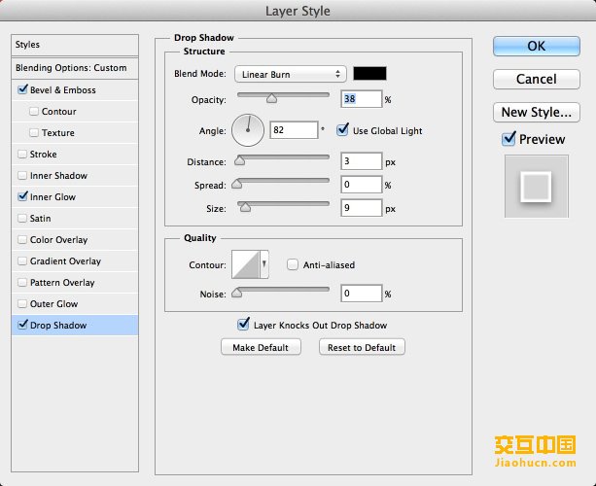Enable the Satin checkbox
Viewport: 596px width, 486px height.
point(22,218)
